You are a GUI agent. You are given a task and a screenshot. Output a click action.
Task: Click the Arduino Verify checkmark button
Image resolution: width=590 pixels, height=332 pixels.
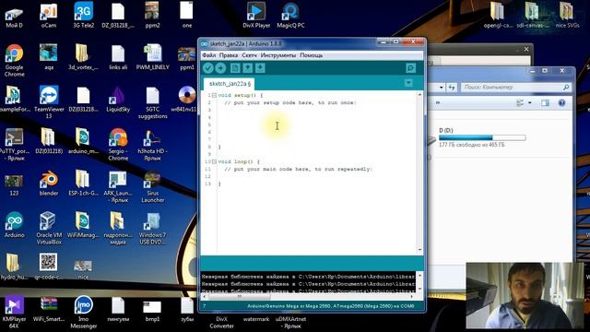point(208,68)
